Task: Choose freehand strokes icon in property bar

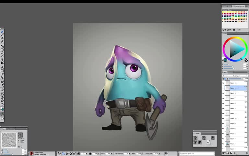Action: (x=64, y=154)
